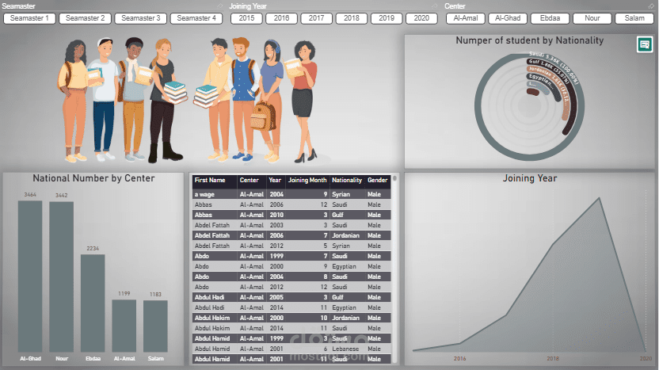This screenshot has width=659, height=370.
Task: Click the Saudi outer ring segment
Action: 478,107
